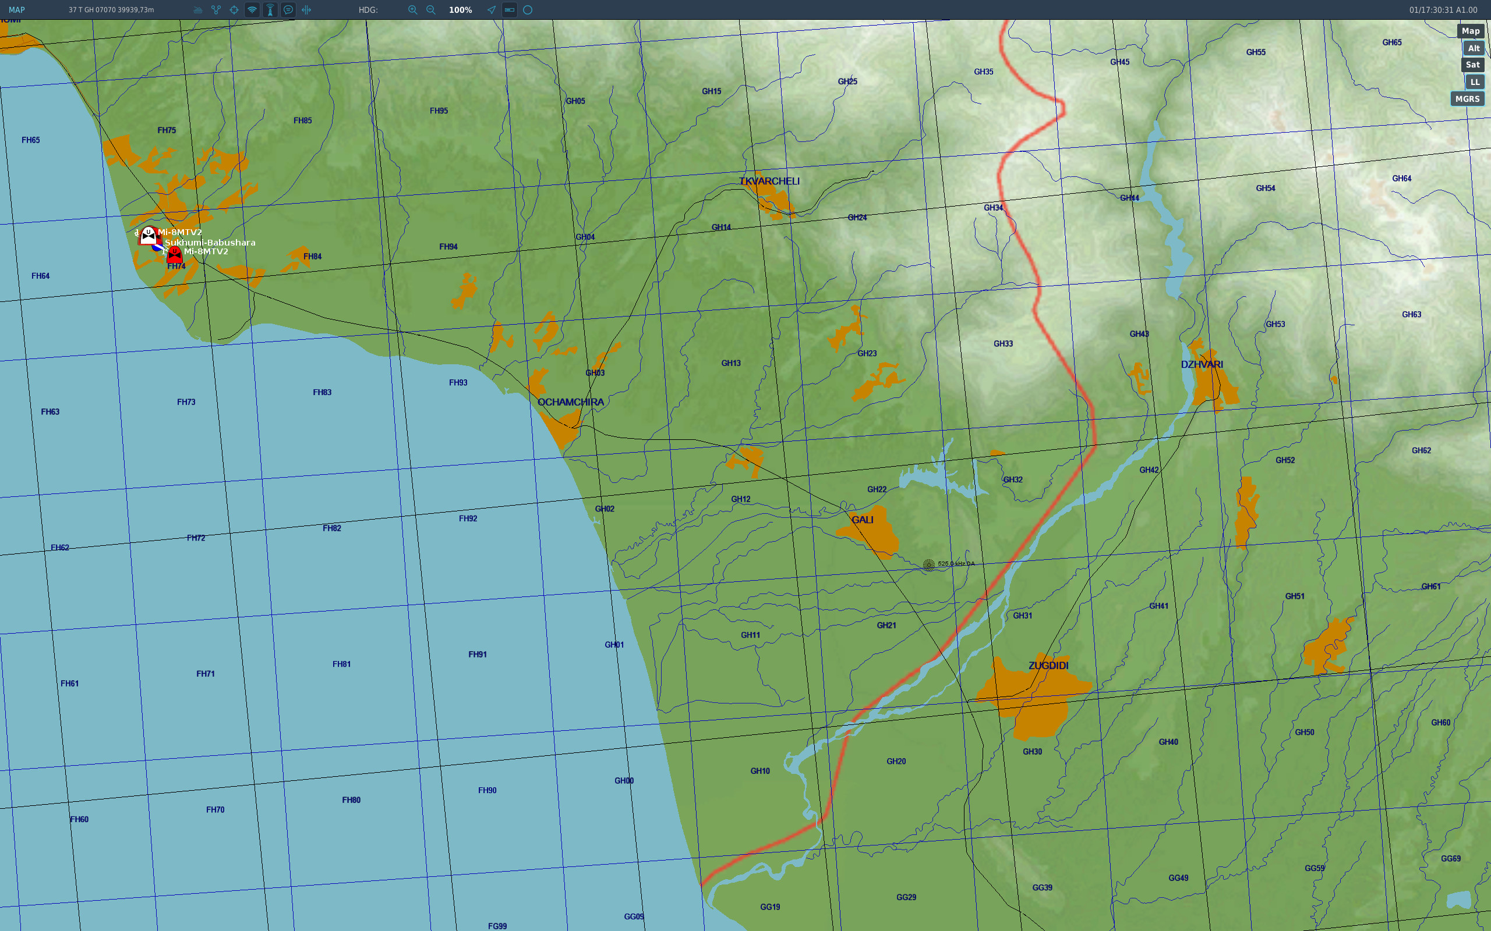Select MGRS coordinate format
1491x931 pixels.
[1468, 98]
